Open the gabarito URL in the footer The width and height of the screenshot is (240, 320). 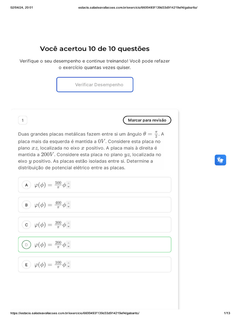point(75,313)
